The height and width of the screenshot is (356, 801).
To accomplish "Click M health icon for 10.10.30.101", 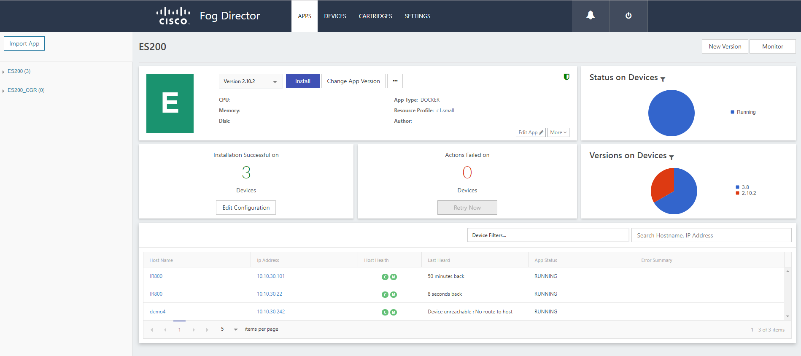I will click(394, 277).
